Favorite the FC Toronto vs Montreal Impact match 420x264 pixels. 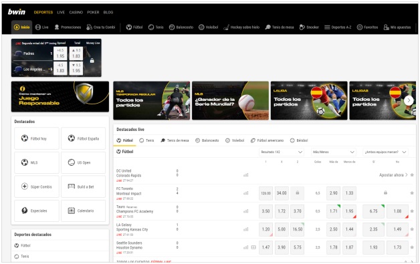(412, 192)
